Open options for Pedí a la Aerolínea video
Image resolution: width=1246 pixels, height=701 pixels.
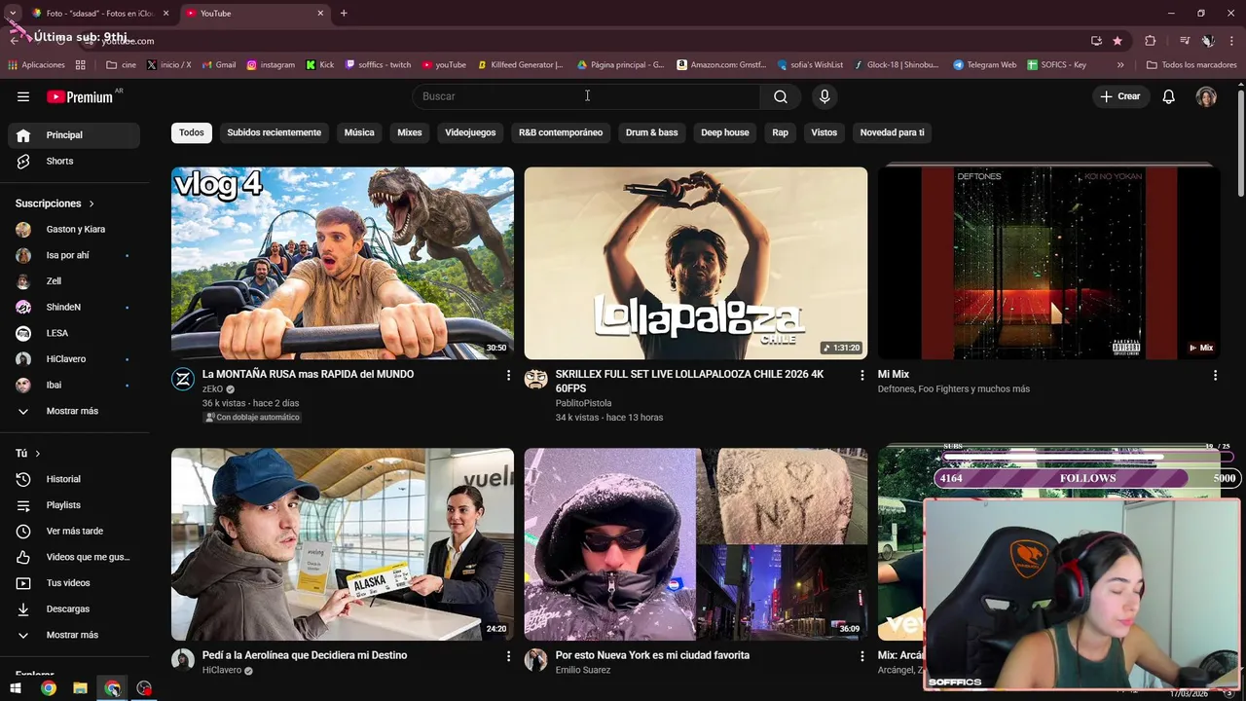[508, 656]
